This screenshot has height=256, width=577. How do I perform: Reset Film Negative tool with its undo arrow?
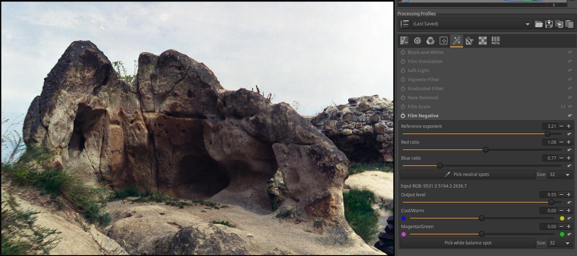point(570,116)
